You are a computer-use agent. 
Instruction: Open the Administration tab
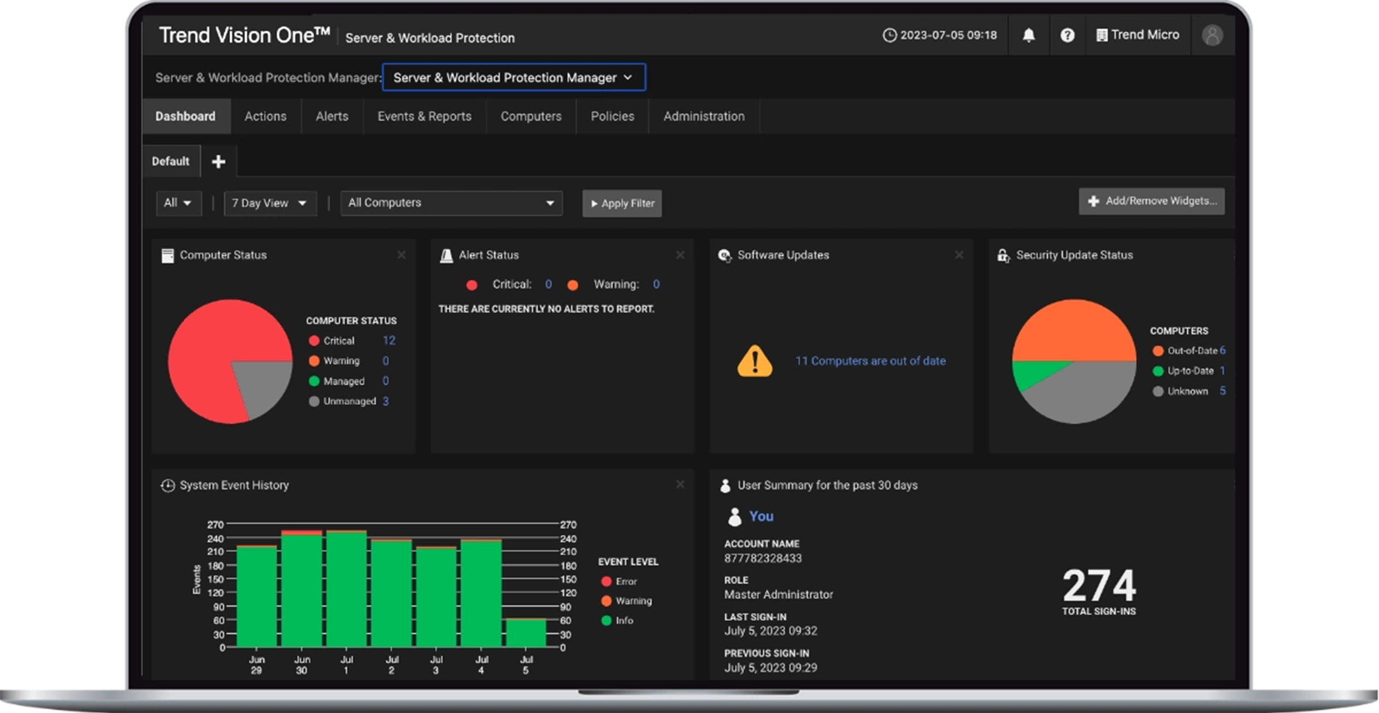point(704,116)
